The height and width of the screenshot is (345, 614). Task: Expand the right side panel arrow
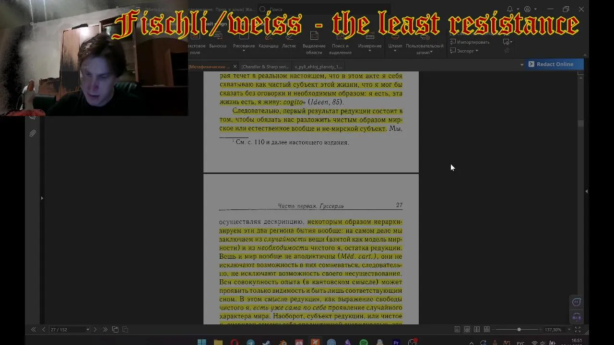point(586,191)
